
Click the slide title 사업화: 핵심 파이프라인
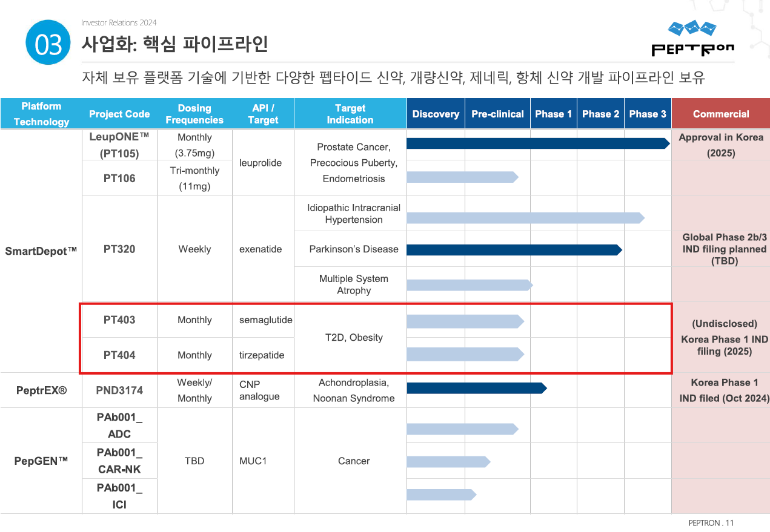175,44
